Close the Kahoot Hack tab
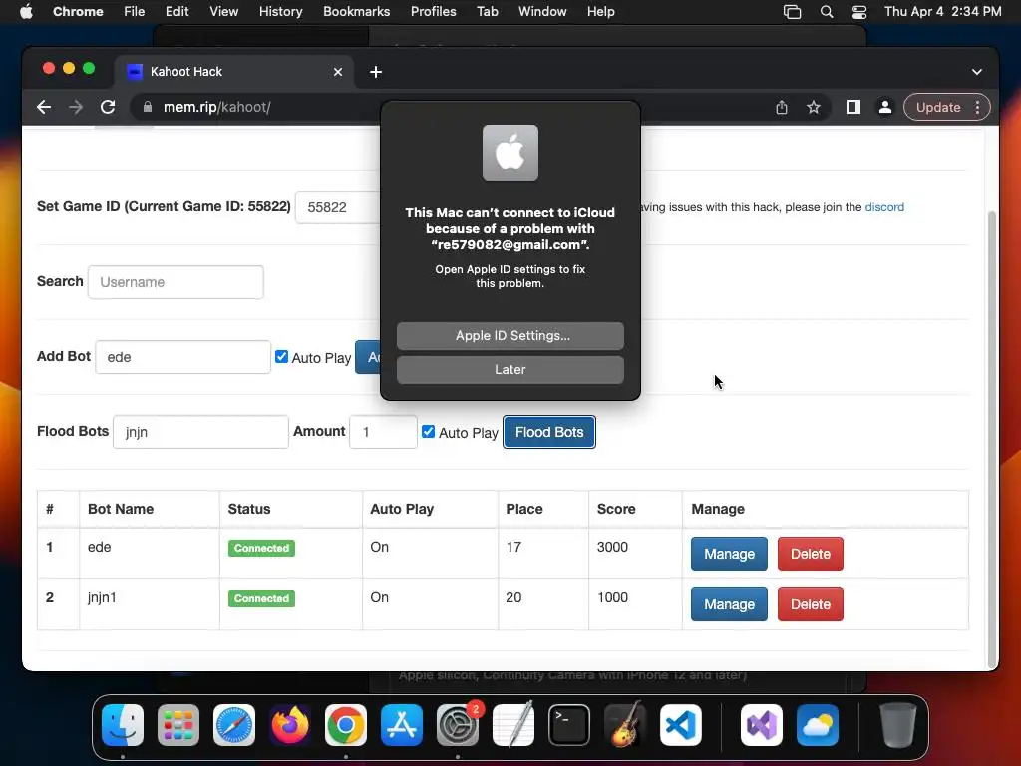The height and width of the screenshot is (766, 1021). click(x=338, y=72)
